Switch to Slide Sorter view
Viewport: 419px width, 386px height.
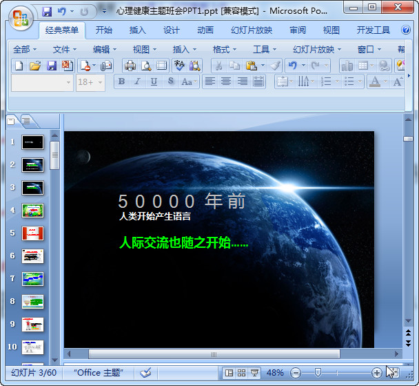pyautogui.click(x=242, y=373)
